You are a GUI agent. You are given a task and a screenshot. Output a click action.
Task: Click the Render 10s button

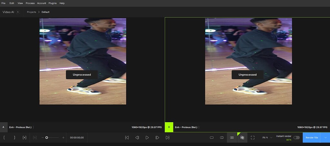click(x=312, y=138)
